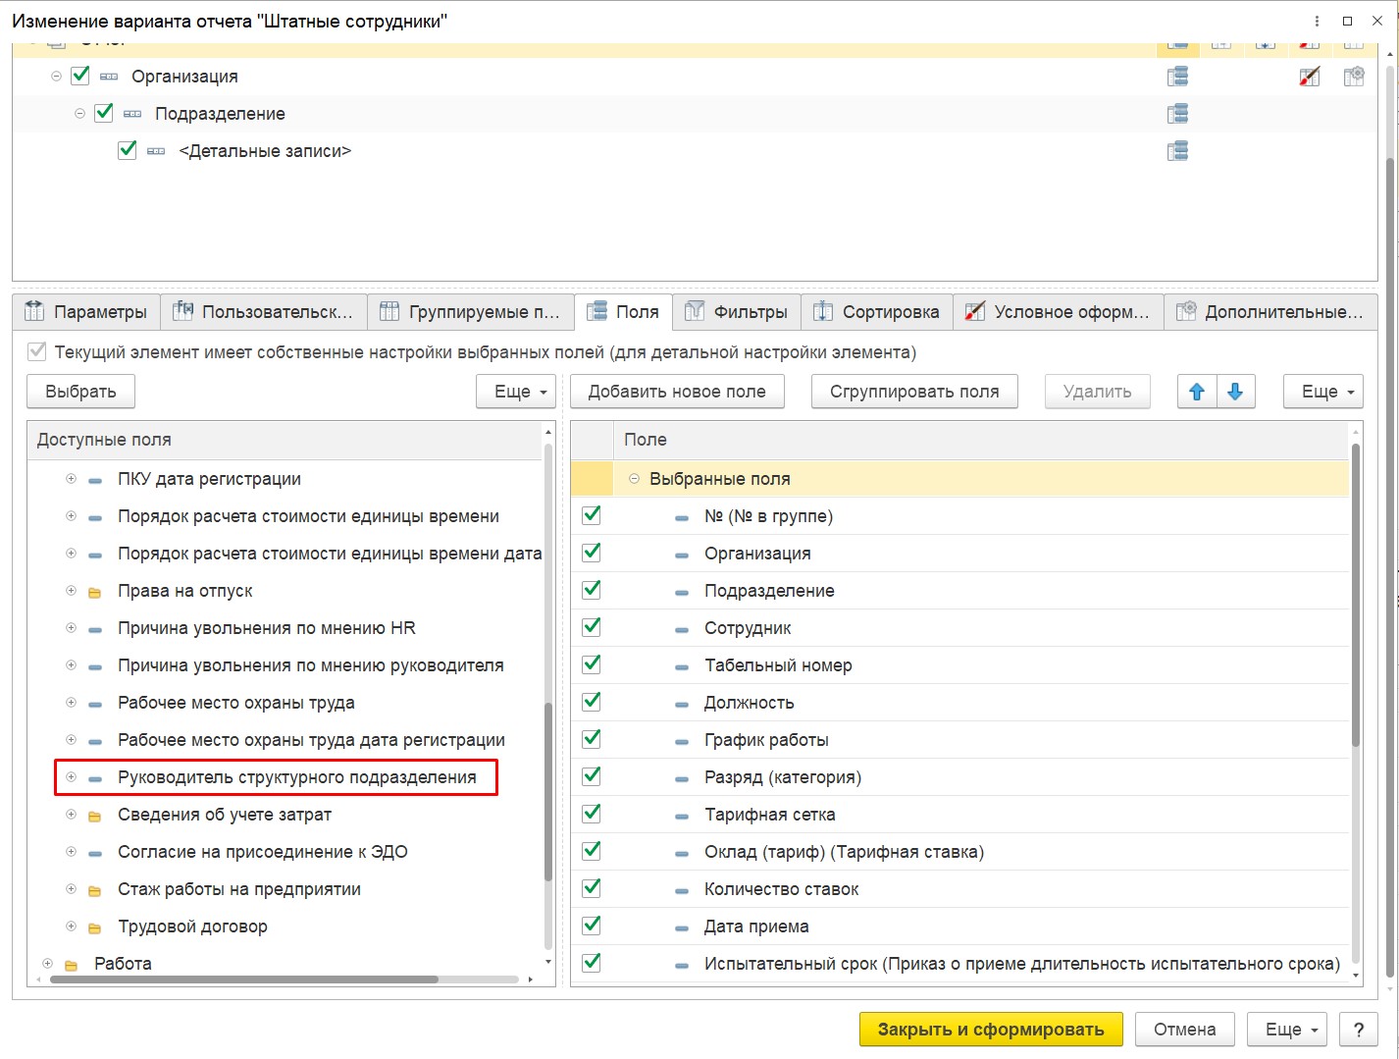Open the help question mark button
The width and height of the screenshot is (1399, 1059).
(1358, 1030)
